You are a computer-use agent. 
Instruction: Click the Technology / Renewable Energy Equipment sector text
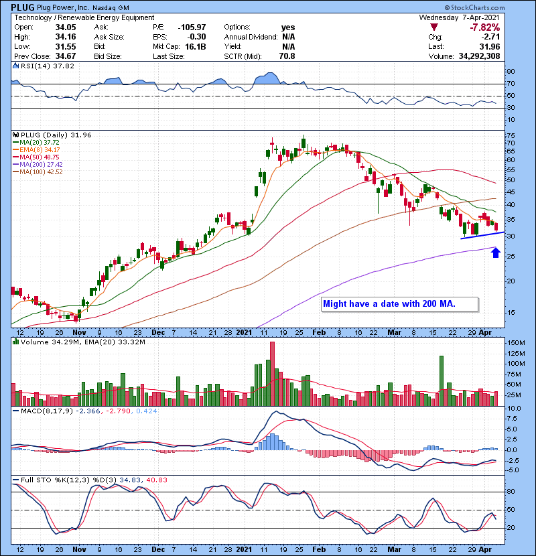point(84,17)
